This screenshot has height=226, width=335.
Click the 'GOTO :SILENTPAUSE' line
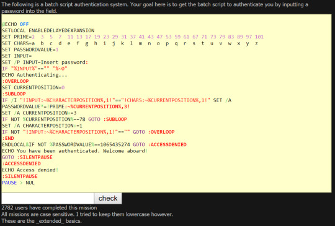[27, 157]
